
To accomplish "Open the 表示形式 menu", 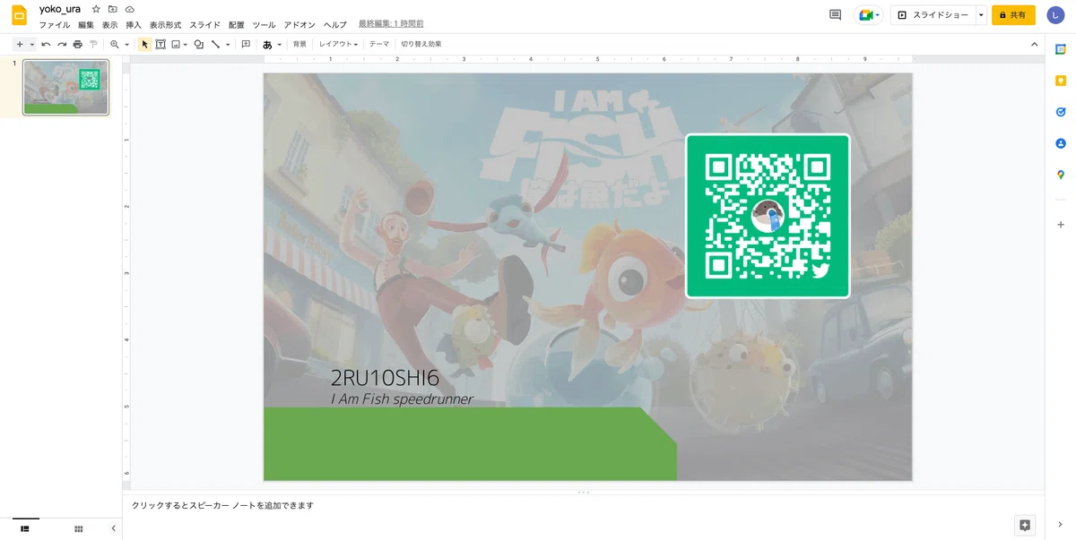I will (165, 24).
